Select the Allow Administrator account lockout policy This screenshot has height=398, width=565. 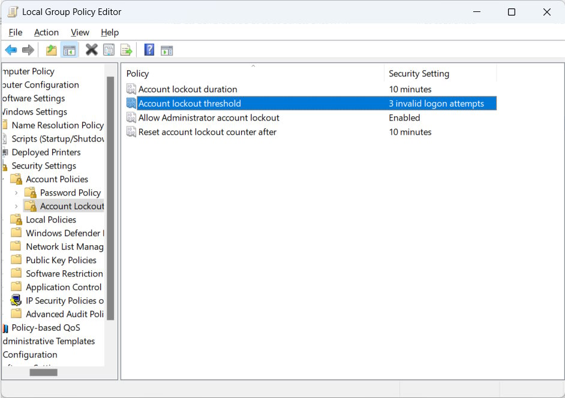click(x=208, y=117)
